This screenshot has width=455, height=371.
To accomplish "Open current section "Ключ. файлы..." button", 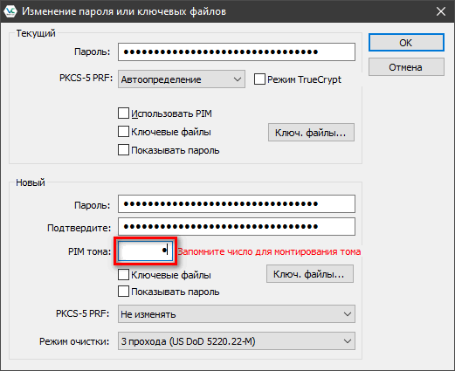I will (x=311, y=133).
